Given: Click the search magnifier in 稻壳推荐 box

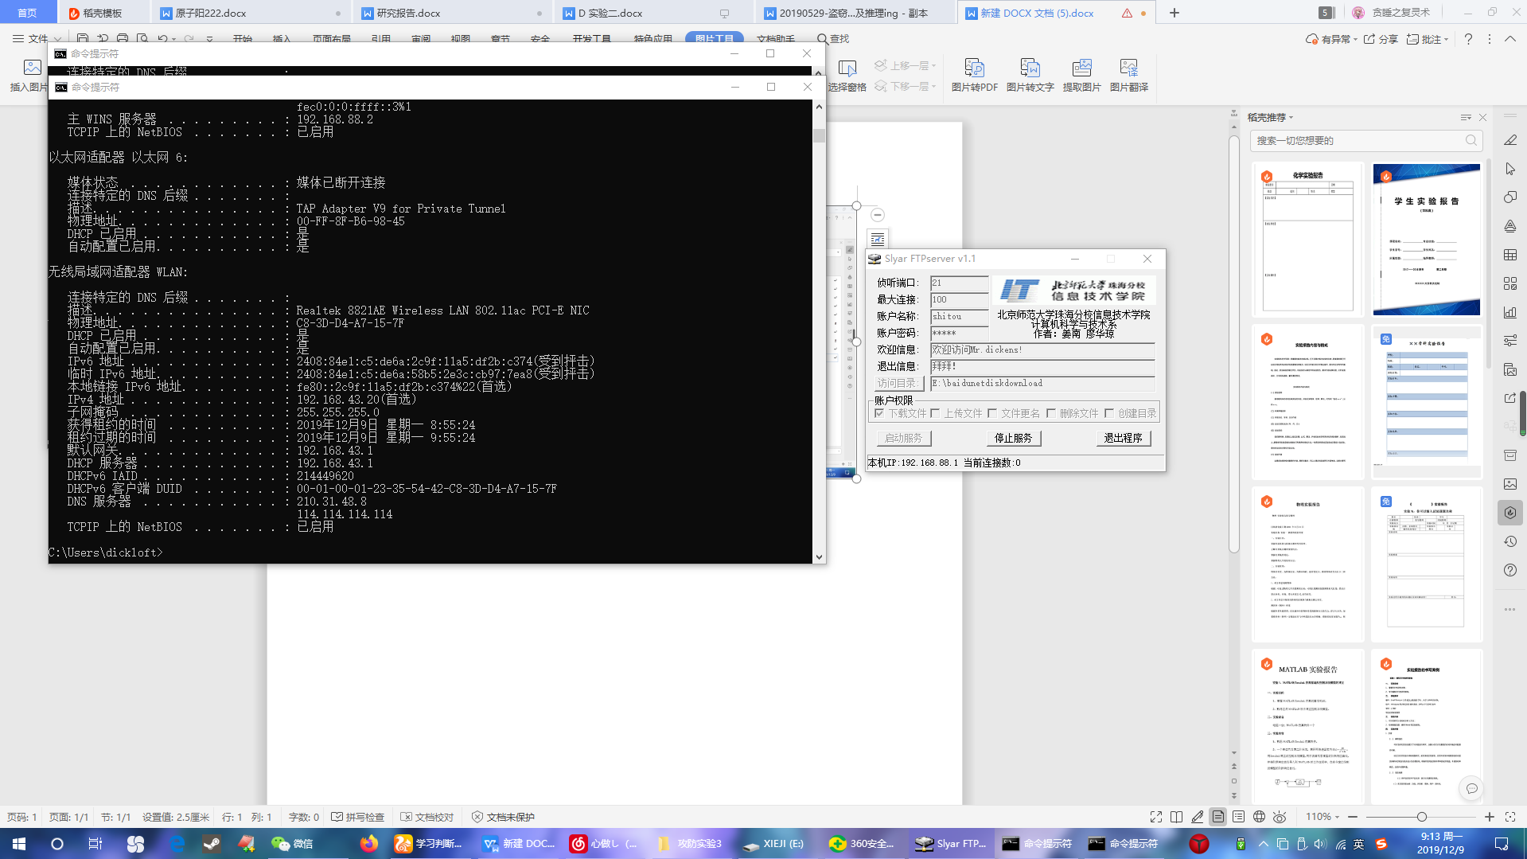Looking at the screenshot, I should pos(1471,140).
